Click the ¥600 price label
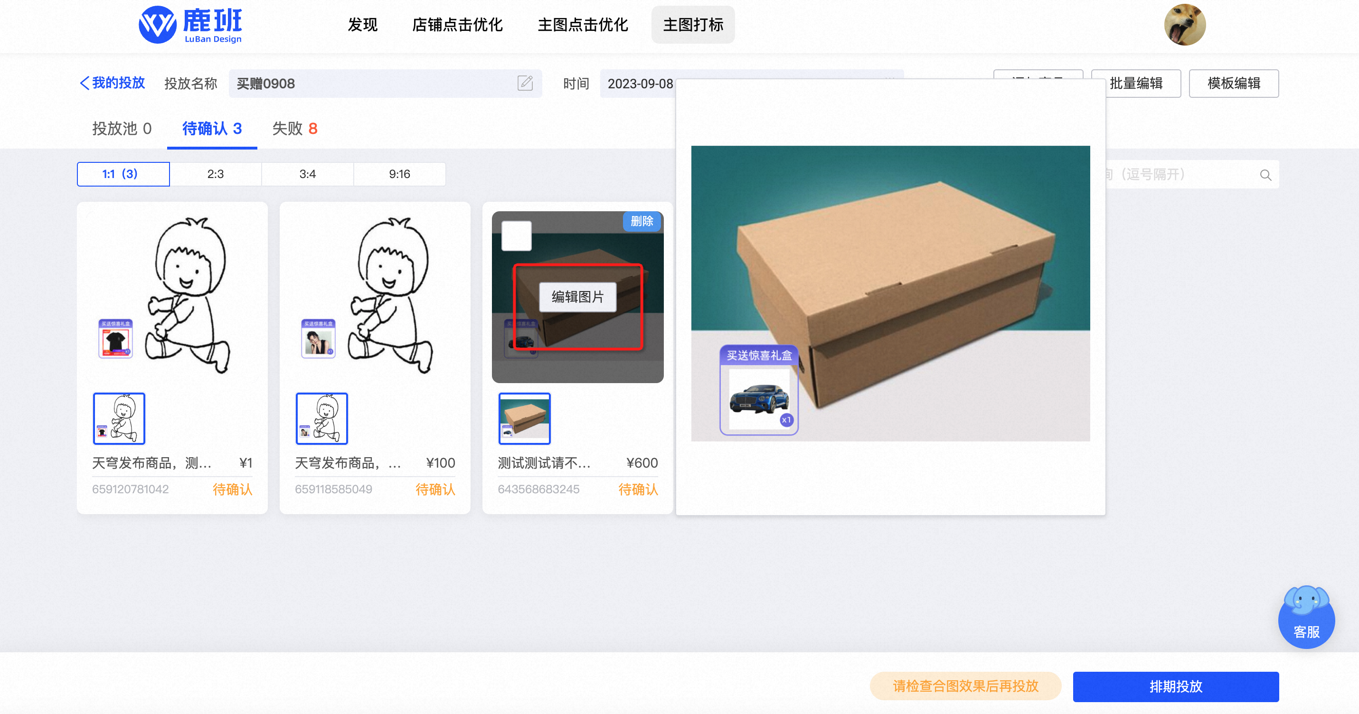The height and width of the screenshot is (714, 1359). [x=642, y=463]
